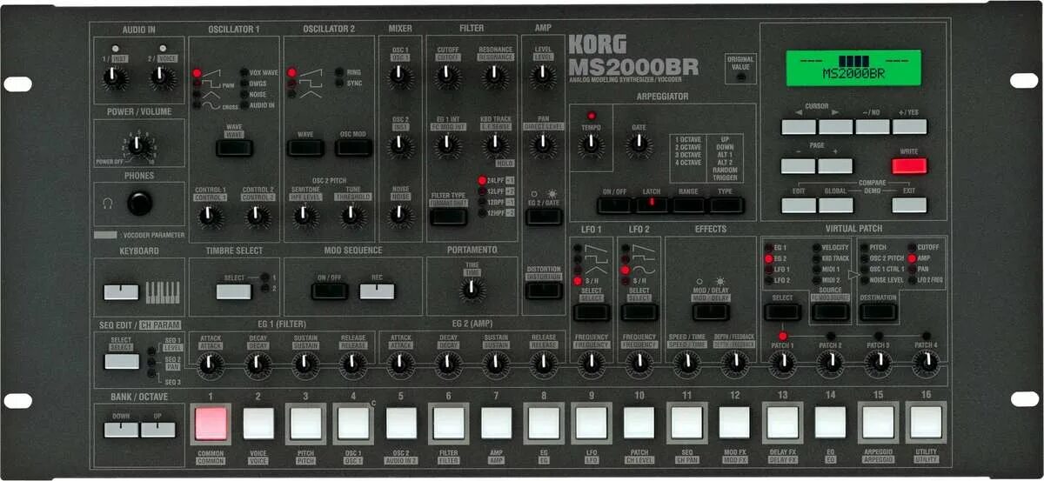The image size is (1044, 481).
Task: Click Arpeggiator TYPE button
Action: pyautogui.click(x=726, y=204)
